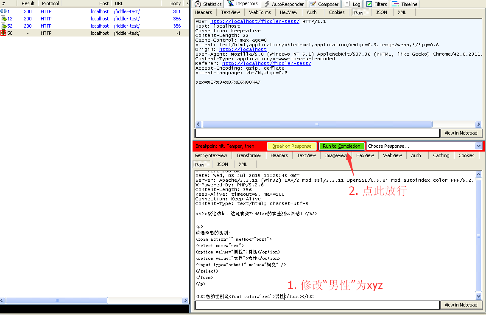Open response Caching tab
This screenshot has height=315, width=486.
pyautogui.click(x=441, y=155)
